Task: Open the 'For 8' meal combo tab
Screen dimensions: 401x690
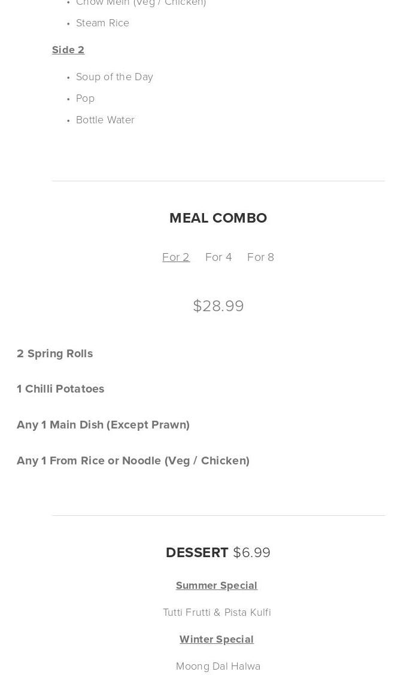Action: [260, 257]
